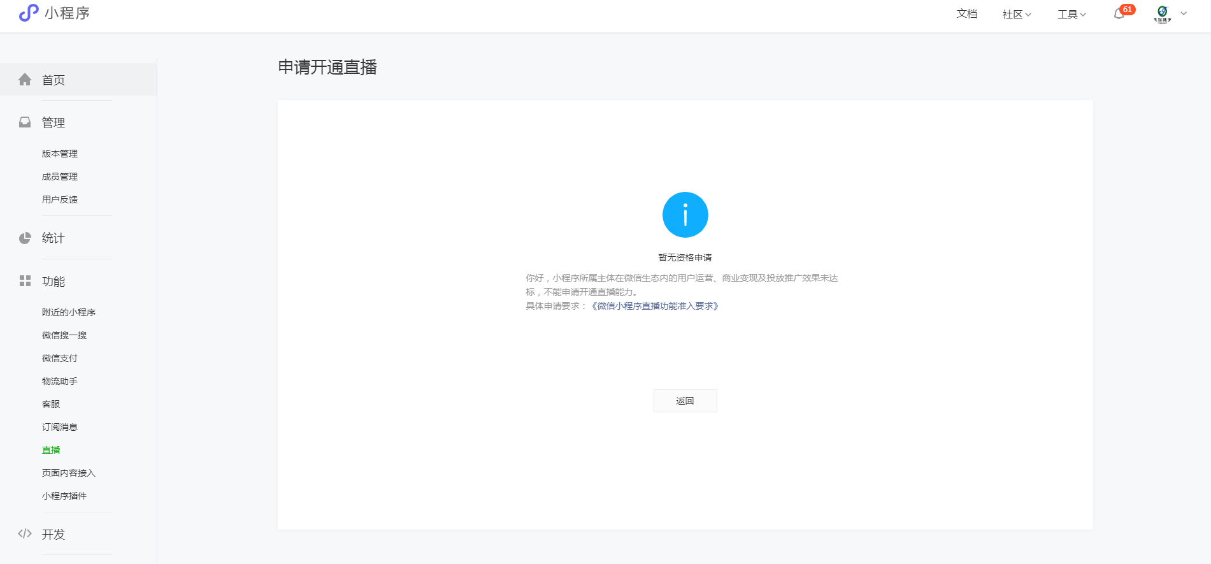Open 页面内容接入 in the sidebar
1211x564 pixels.
tap(69, 473)
